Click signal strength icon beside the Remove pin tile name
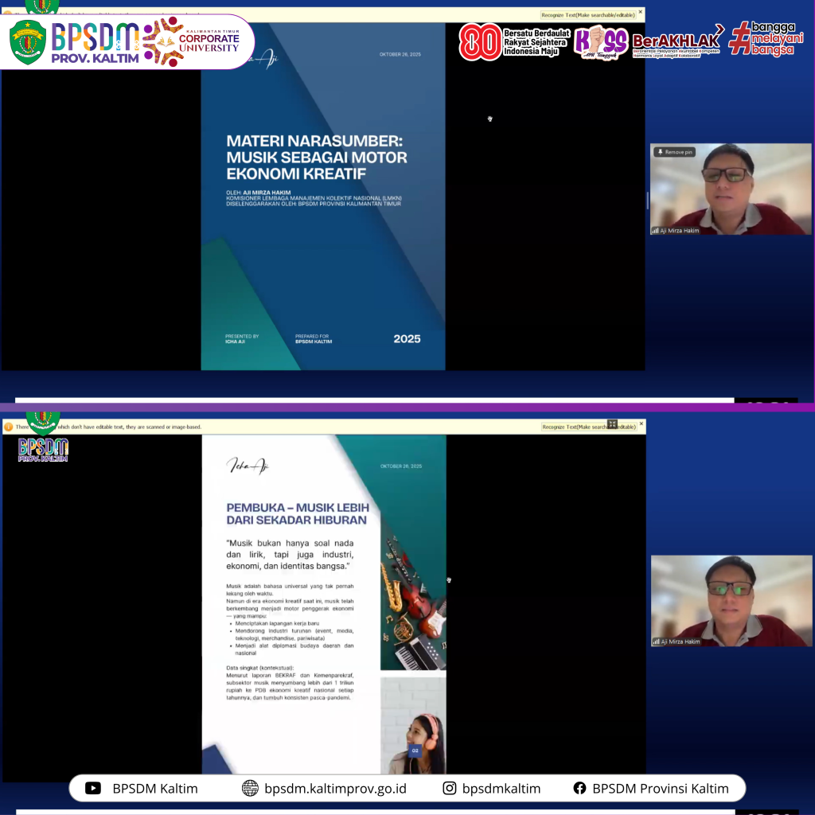This screenshot has width=815, height=815. tap(655, 231)
